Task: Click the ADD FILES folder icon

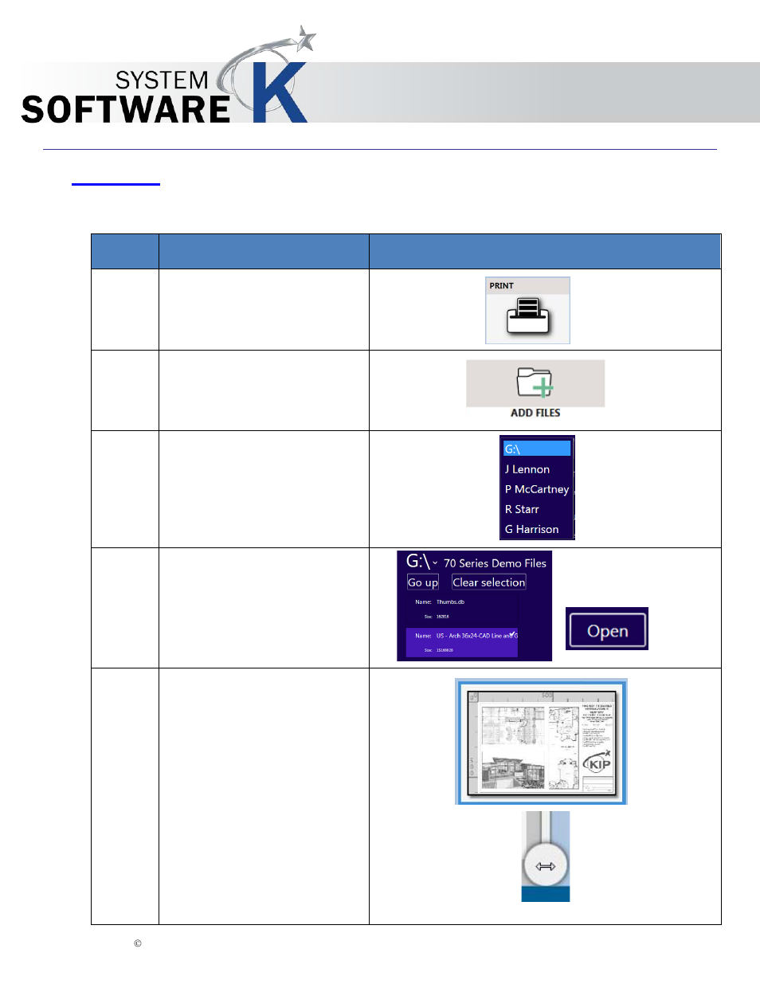Action: point(535,382)
